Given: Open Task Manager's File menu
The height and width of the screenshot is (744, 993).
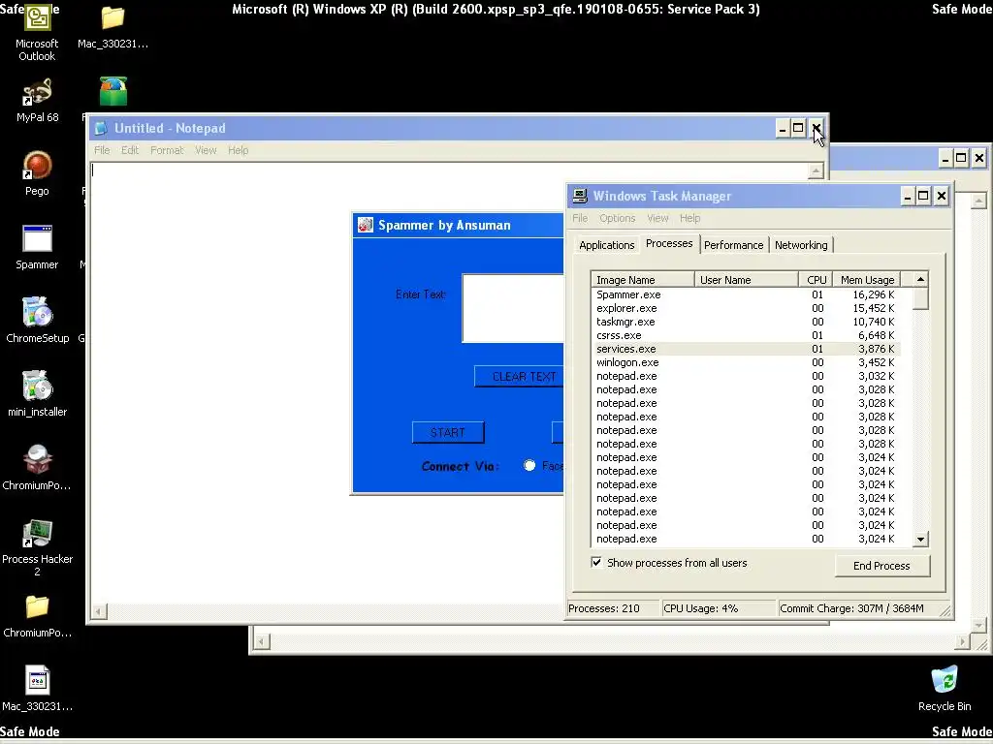Looking at the screenshot, I should coord(580,218).
